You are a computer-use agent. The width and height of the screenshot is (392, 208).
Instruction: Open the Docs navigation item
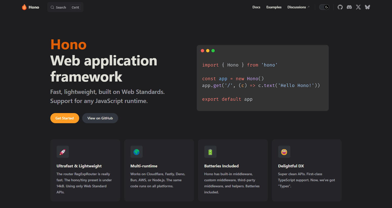[x=256, y=7]
